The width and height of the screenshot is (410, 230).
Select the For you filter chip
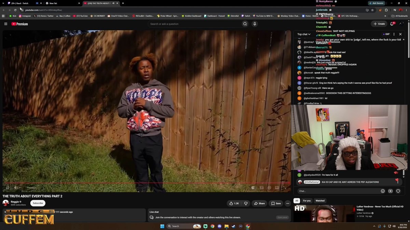(307, 201)
